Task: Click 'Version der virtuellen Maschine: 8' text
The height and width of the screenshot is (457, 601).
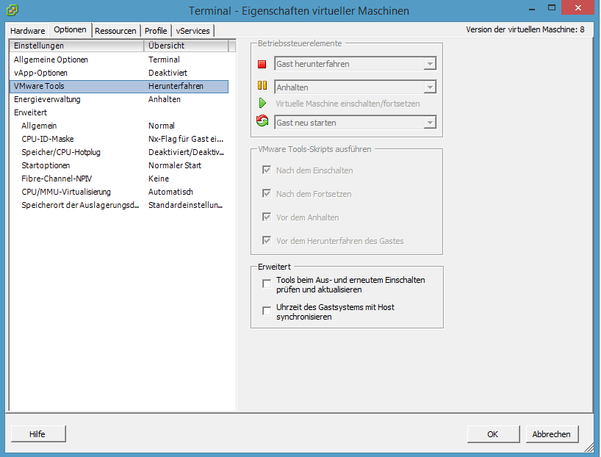Action: click(x=525, y=29)
